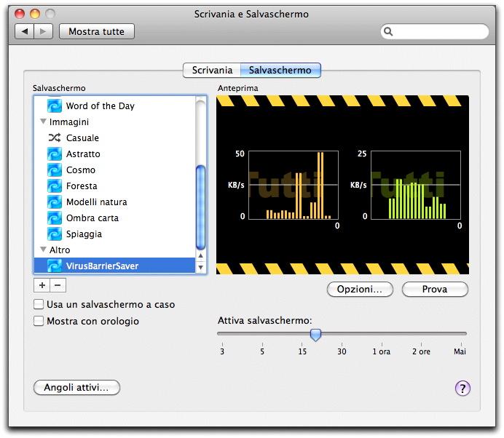The height and width of the screenshot is (438, 504).
Task: Click the Cosmo screensaver icon
Action: click(x=55, y=170)
